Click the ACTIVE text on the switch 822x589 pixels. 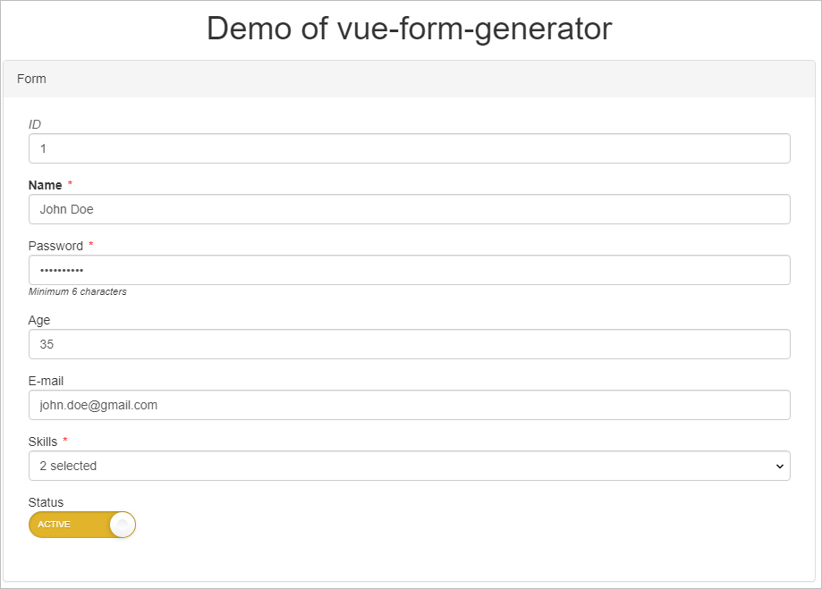[54, 525]
